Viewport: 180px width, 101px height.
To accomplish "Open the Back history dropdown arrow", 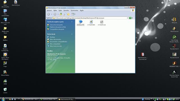I will (x=51, y=14).
